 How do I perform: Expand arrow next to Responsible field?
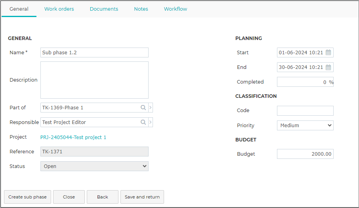point(151,122)
